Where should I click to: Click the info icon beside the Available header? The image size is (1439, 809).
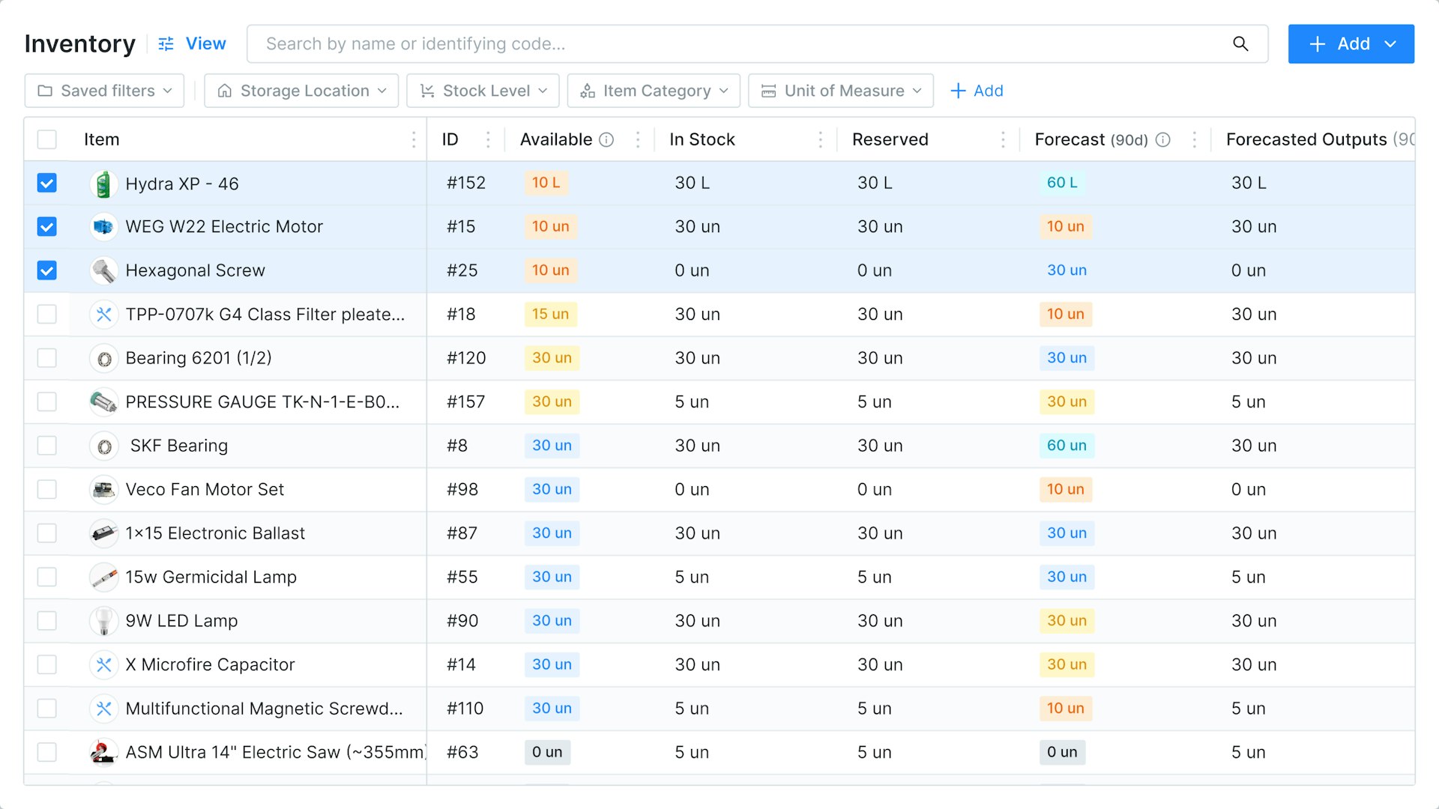(x=607, y=139)
